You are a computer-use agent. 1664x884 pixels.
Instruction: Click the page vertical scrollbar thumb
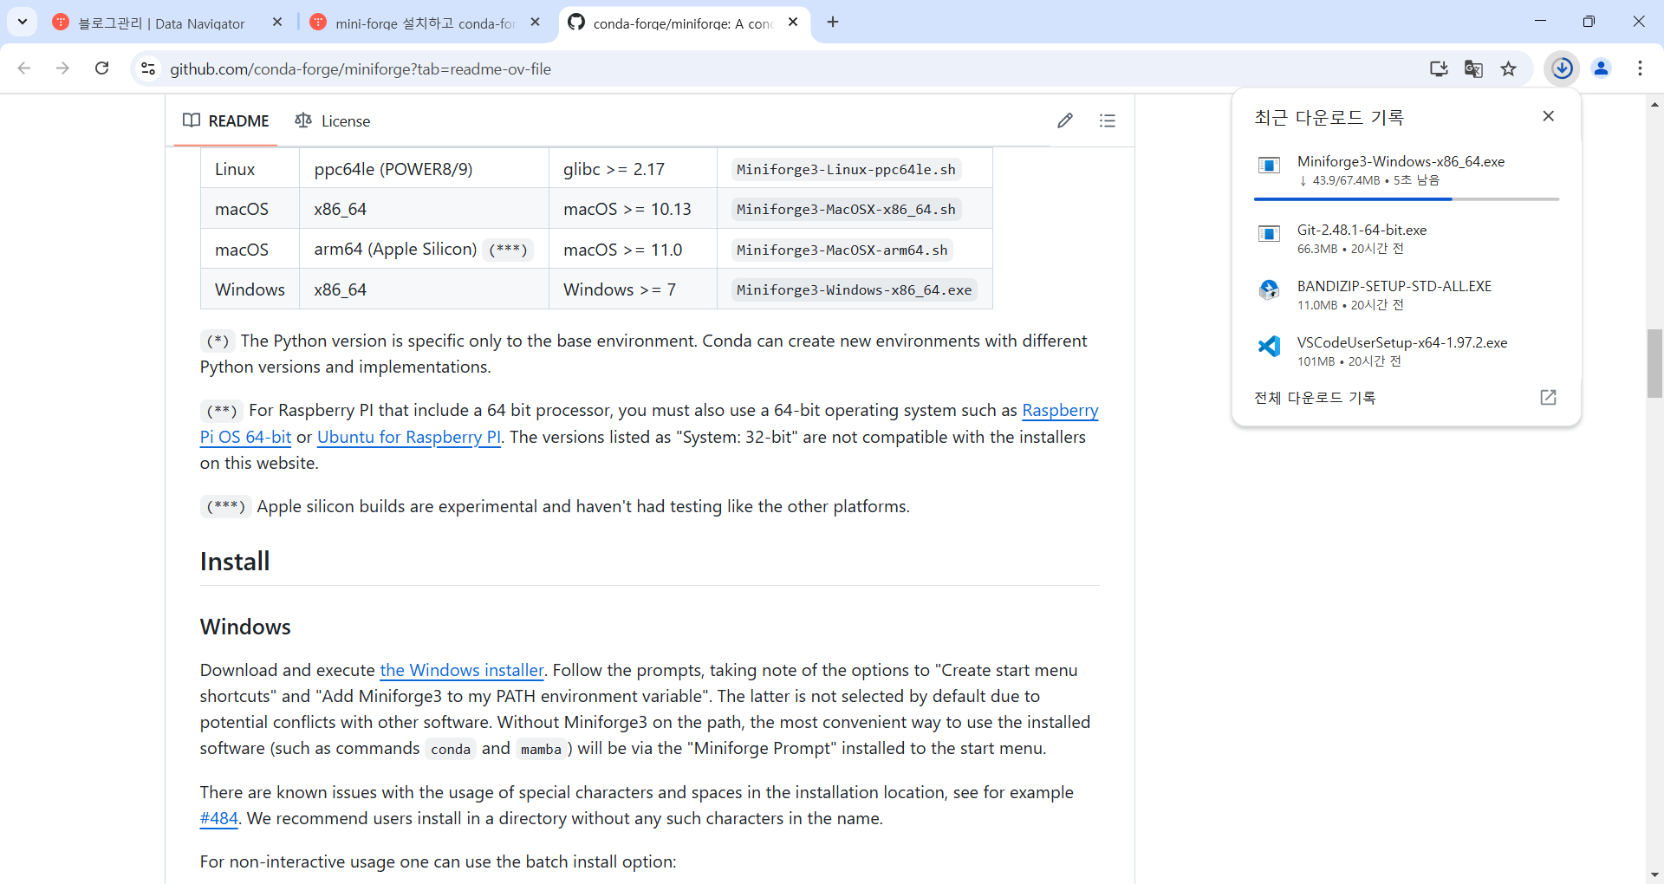[x=1654, y=364]
